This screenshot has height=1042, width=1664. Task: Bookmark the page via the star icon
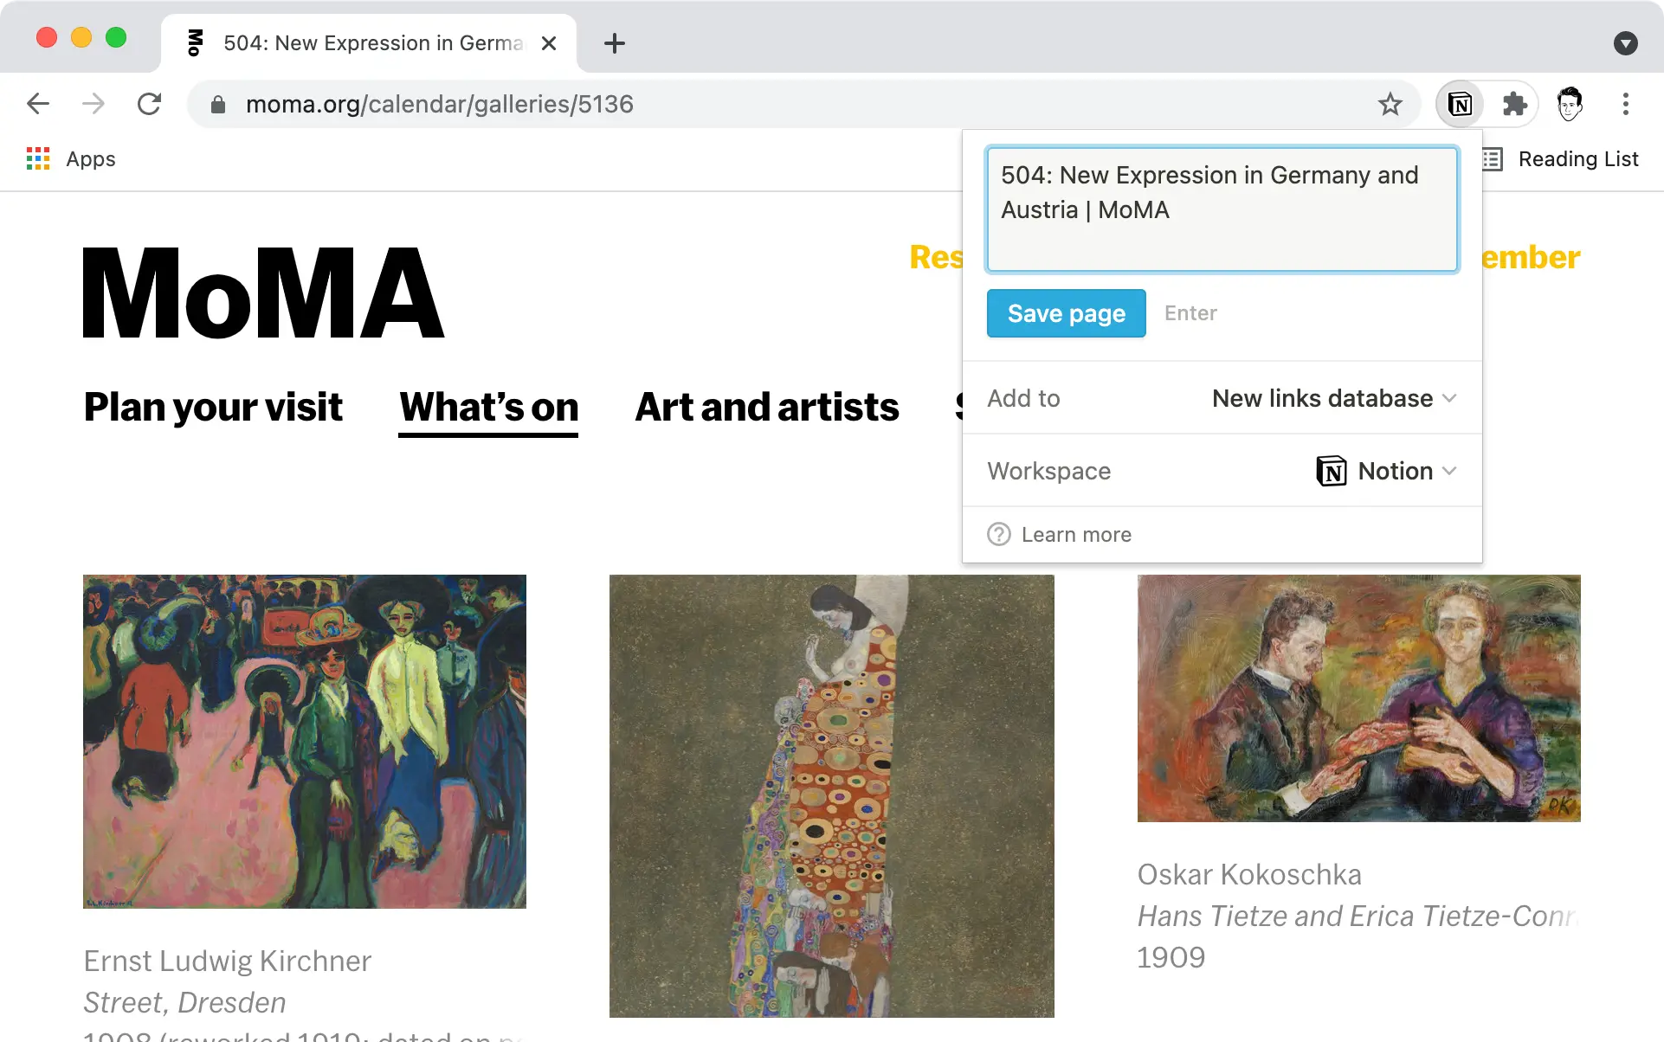pyautogui.click(x=1390, y=104)
